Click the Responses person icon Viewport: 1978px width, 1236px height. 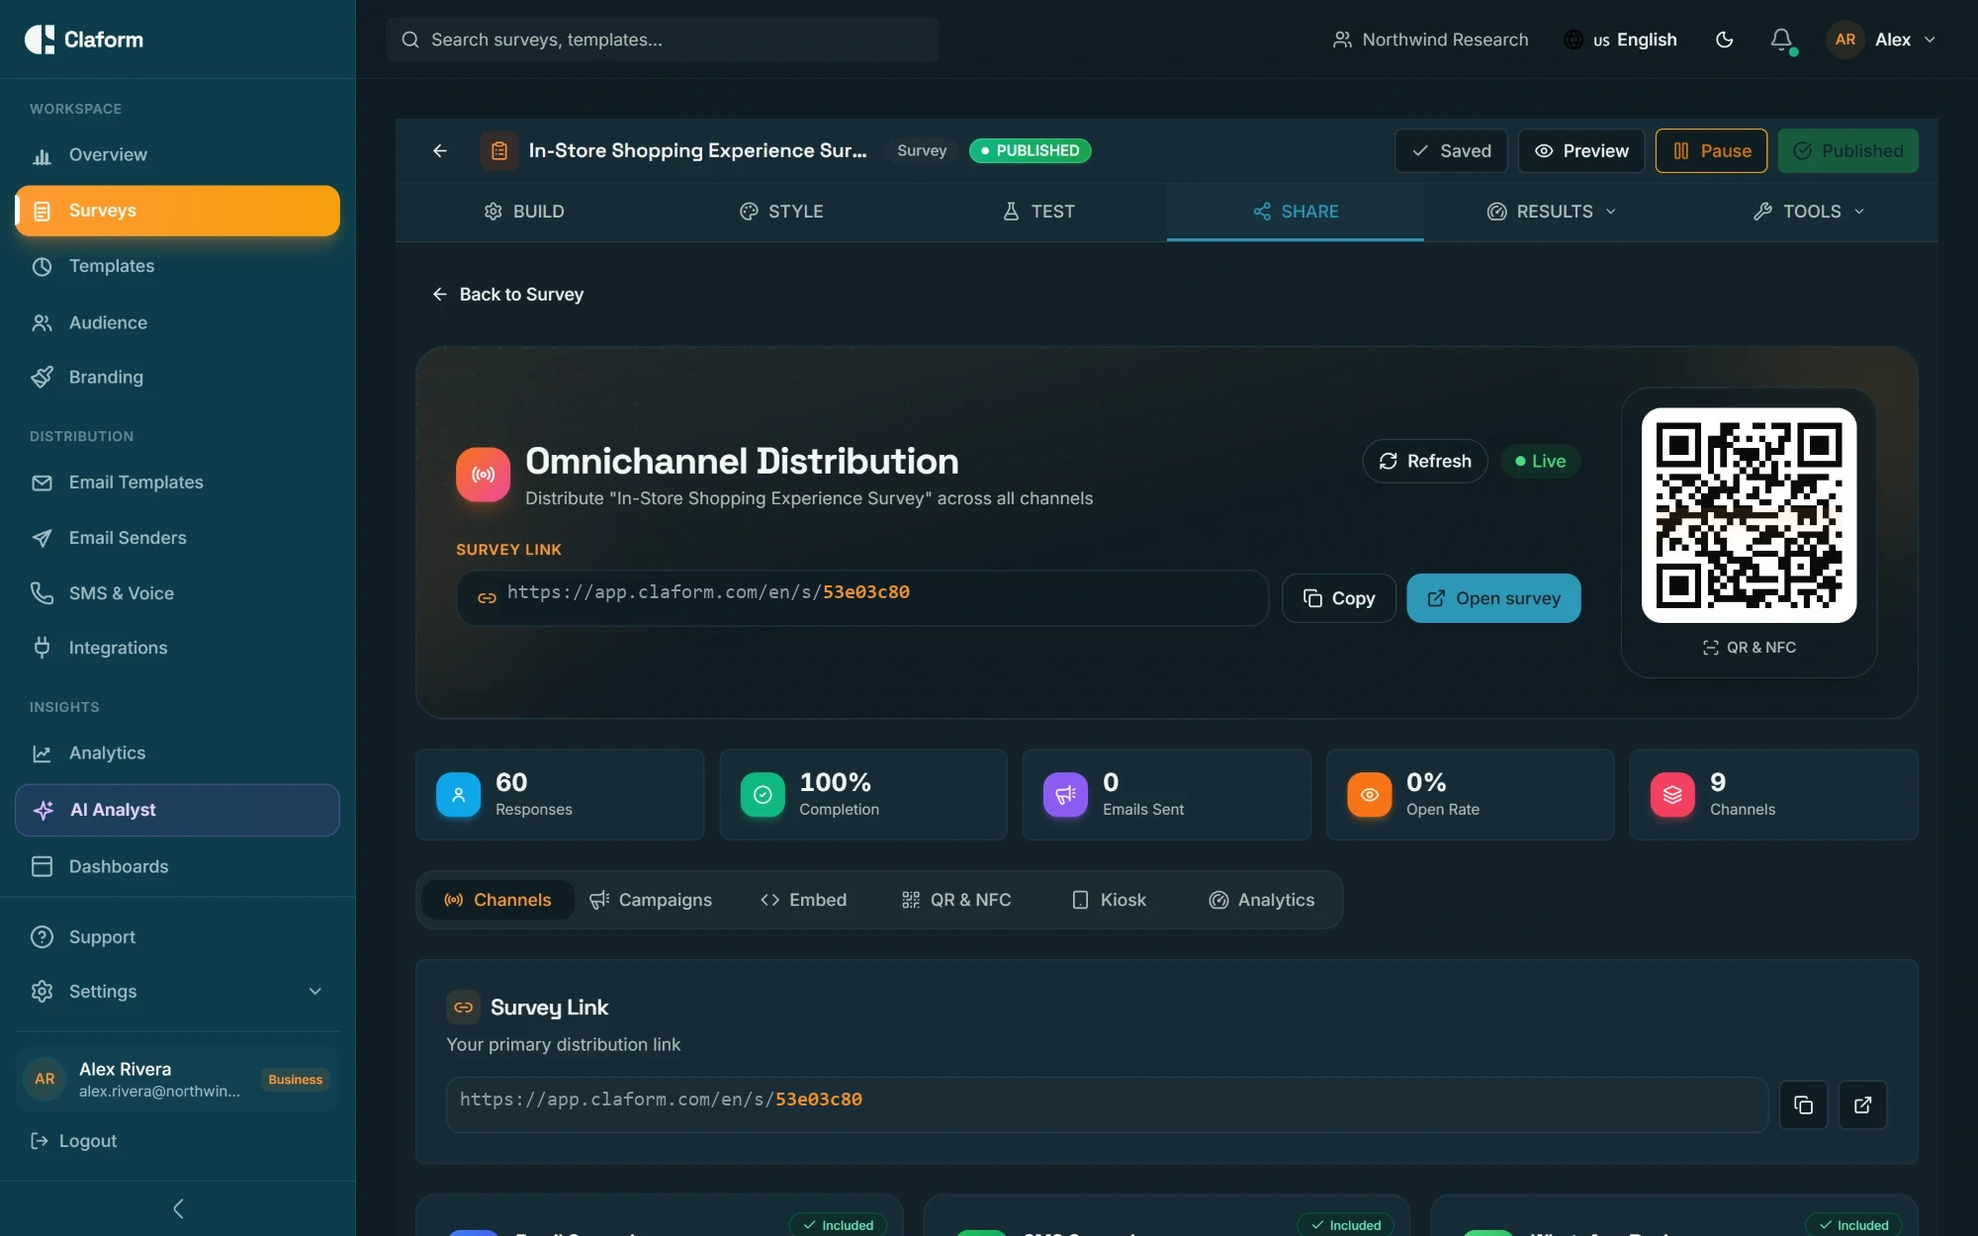(458, 795)
